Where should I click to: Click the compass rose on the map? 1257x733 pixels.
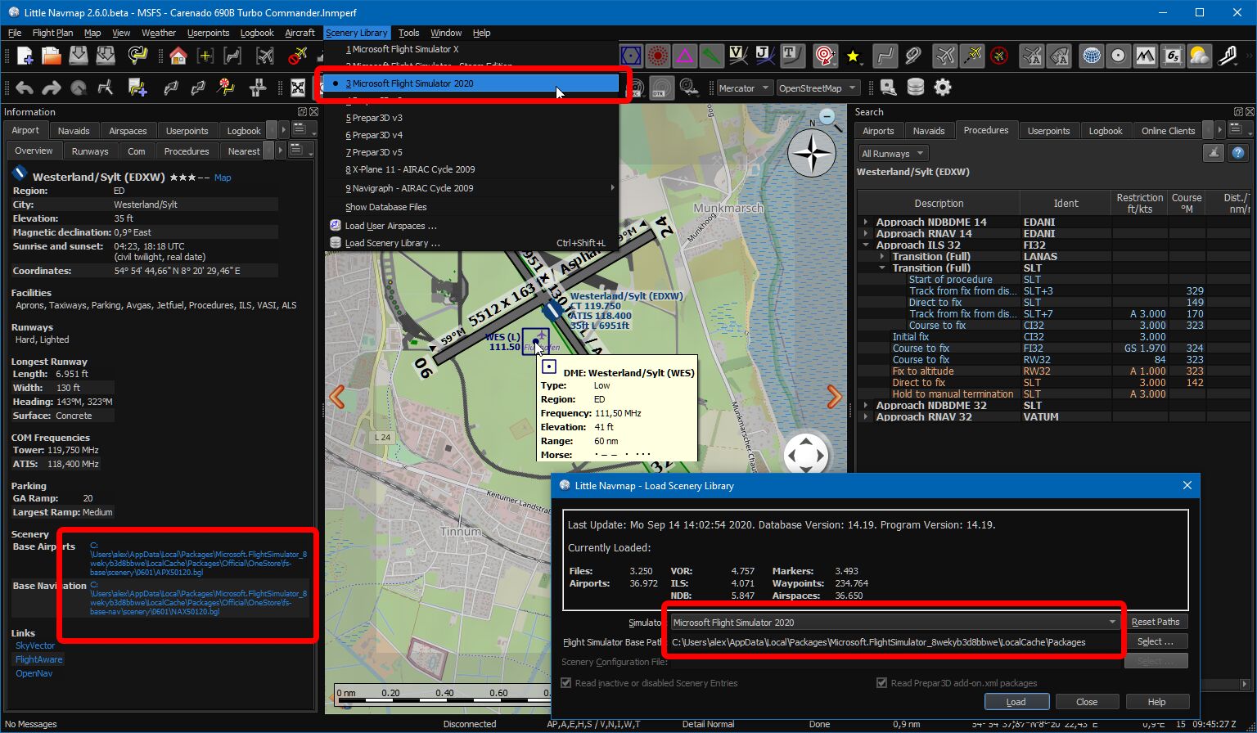pos(811,153)
